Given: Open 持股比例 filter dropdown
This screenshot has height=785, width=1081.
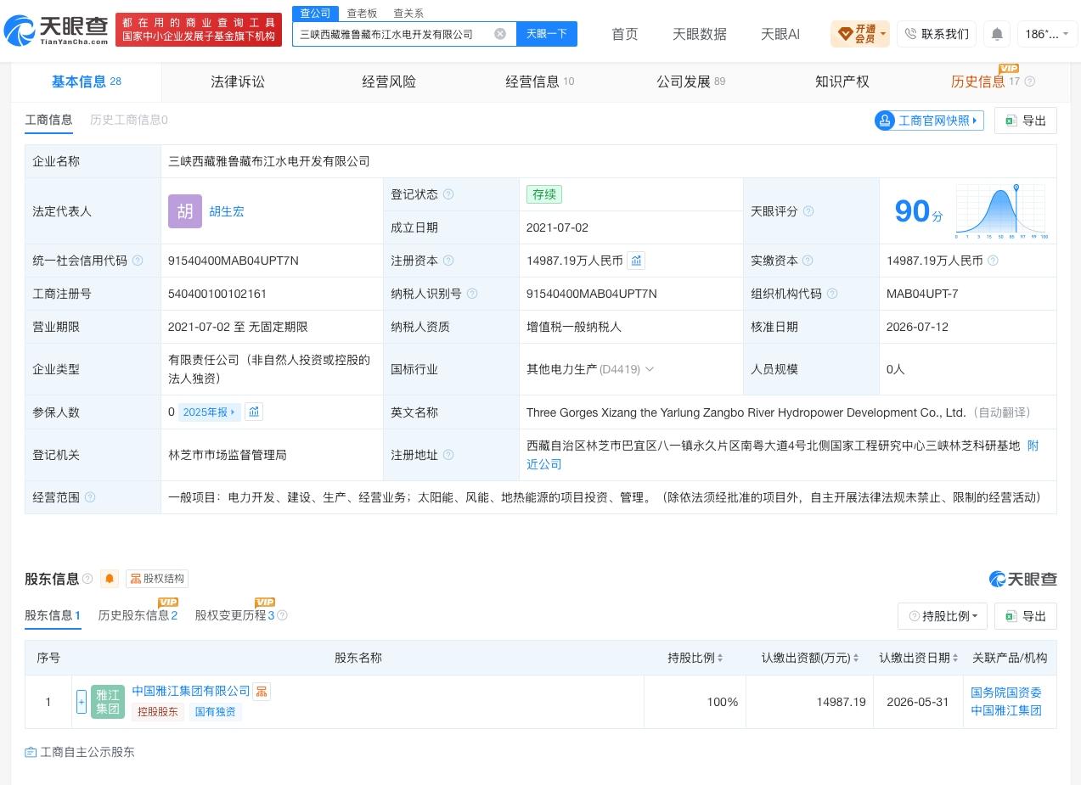Looking at the screenshot, I should click(943, 616).
